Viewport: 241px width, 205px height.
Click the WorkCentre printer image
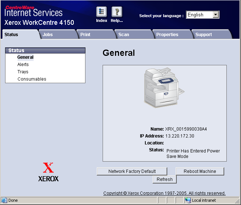[164, 88]
